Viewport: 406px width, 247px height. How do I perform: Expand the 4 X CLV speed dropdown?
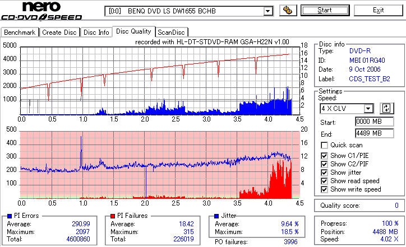[368, 108]
